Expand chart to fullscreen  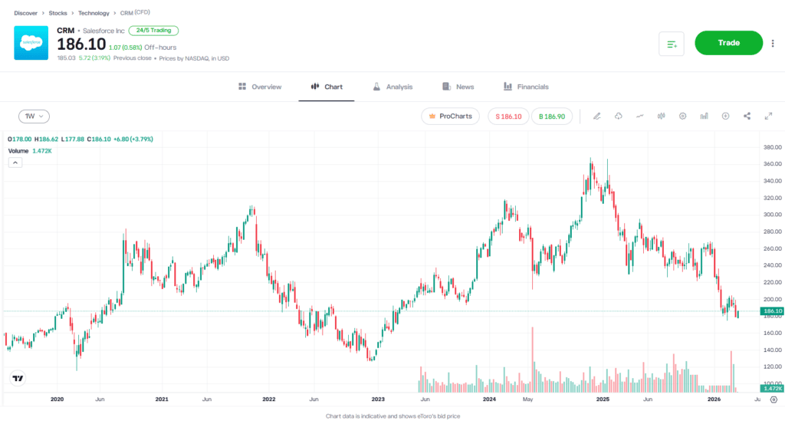(768, 117)
